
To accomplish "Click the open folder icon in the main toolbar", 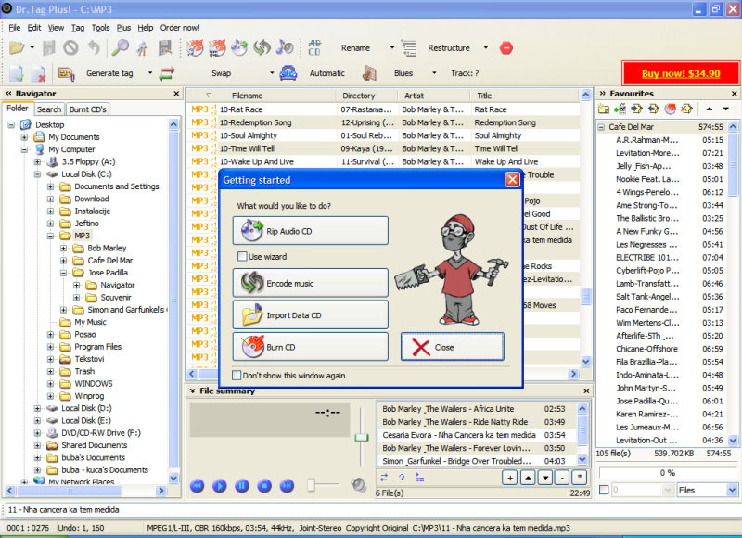I will [17, 48].
